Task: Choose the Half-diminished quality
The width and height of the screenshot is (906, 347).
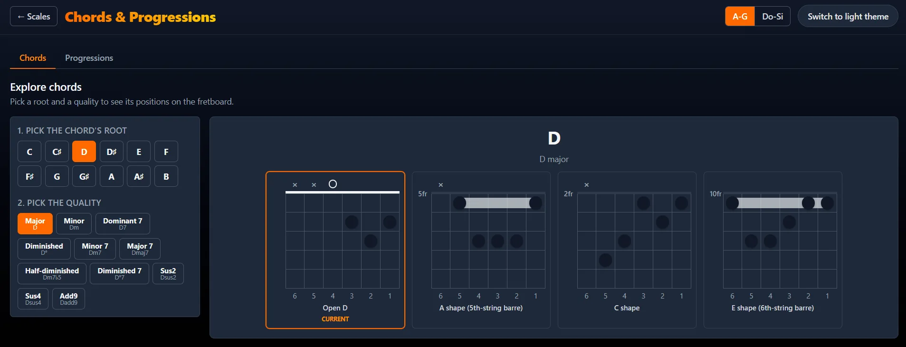Action: (x=52, y=273)
